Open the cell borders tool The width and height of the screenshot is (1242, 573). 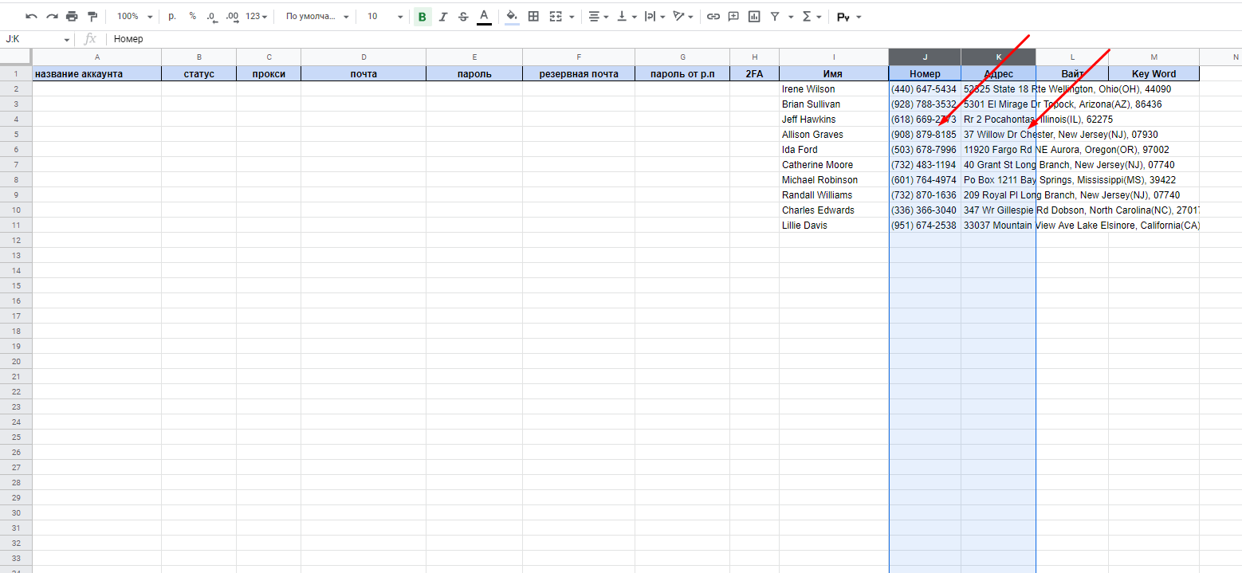click(x=533, y=16)
